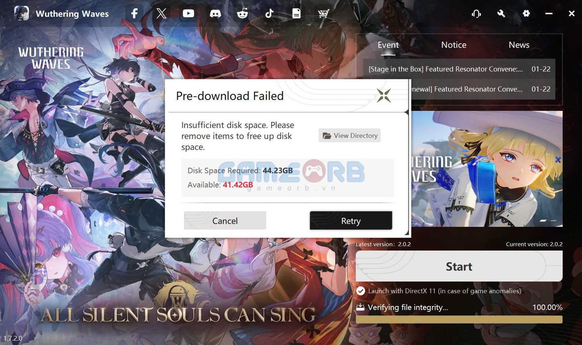Click the Wuthering Waves title text
The height and width of the screenshot is (345, 582).
pos(72,14)
